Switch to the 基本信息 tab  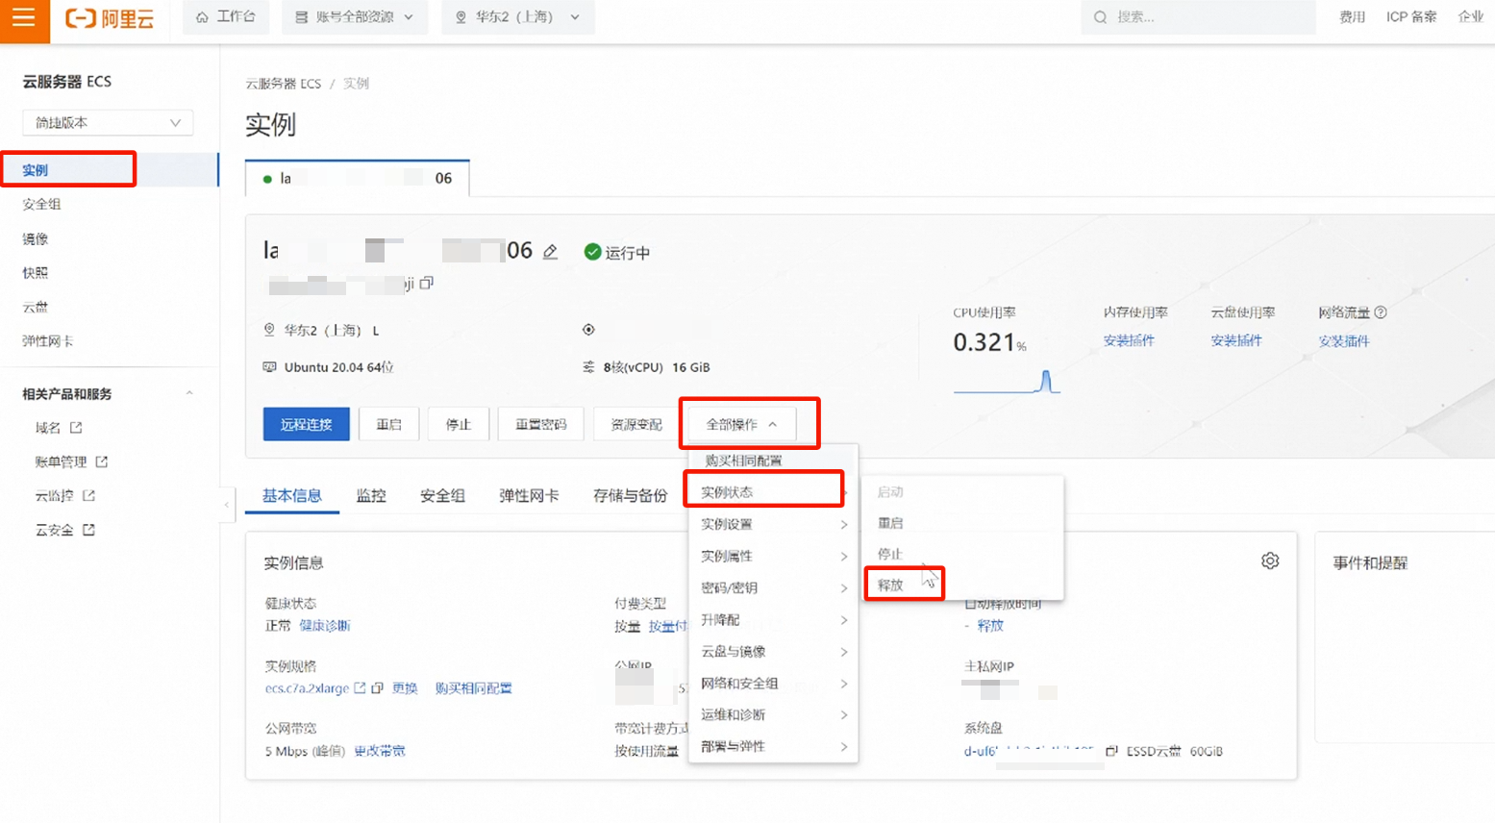292,495
